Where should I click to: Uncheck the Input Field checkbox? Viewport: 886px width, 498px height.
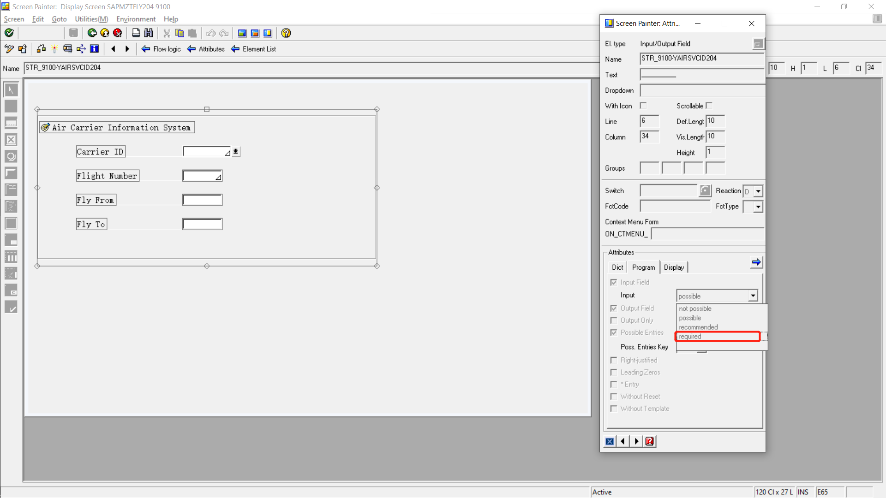click(614, 282)
